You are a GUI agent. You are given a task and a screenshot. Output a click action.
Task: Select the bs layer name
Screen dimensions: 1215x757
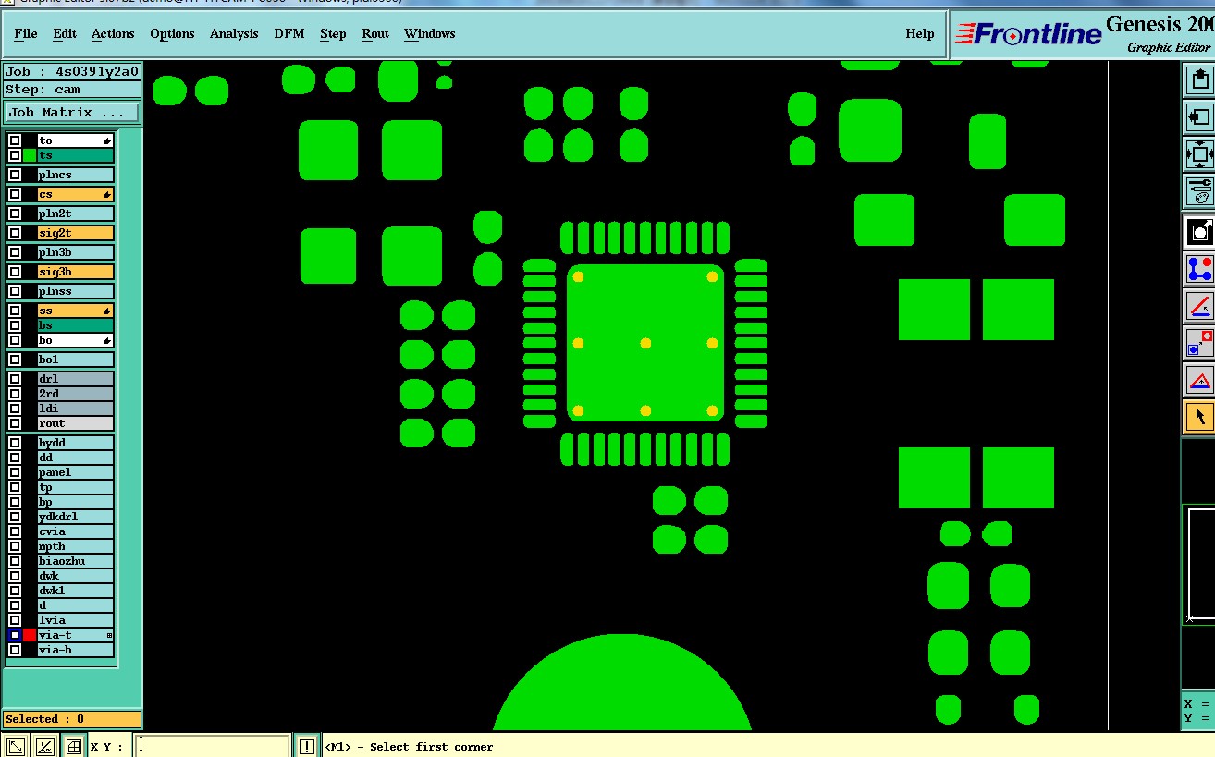(75, 325)
